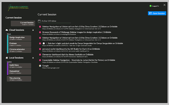The image size is (169, 105).
Task: Collapse the Cloud Sessions section arrow
Action: (33, 30)
